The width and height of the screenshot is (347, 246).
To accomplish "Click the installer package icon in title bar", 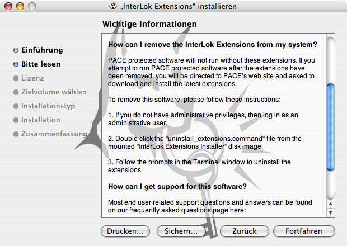I will coord(113,6).
